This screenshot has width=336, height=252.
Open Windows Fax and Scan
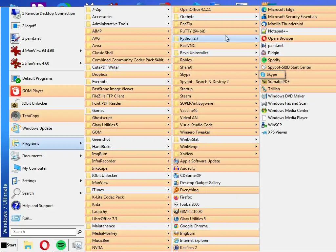pos(298,103)
